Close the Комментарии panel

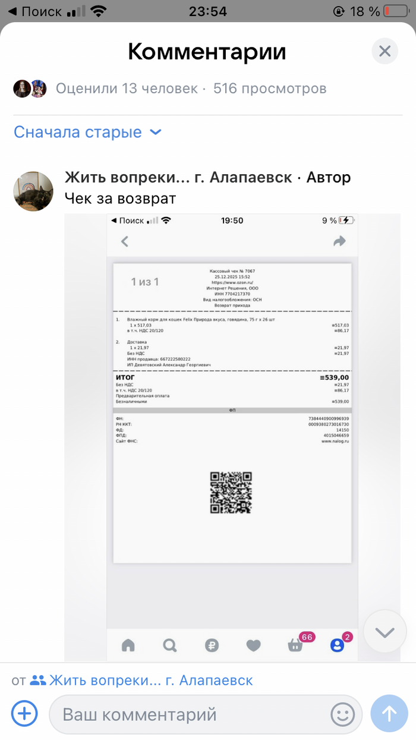click(385, 52)
